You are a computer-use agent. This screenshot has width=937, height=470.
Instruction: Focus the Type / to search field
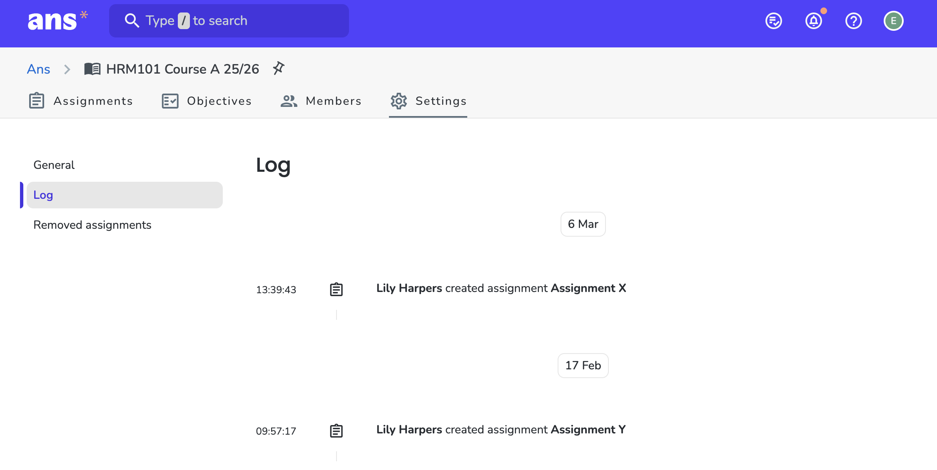pyautogui.click(x=229, y=21)
